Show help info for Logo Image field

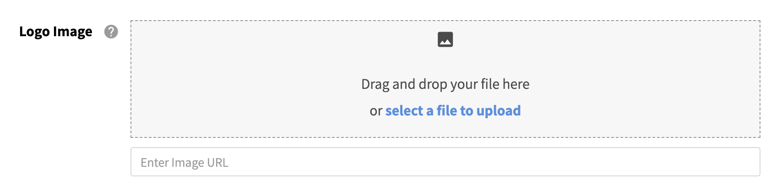tap(111, 32)
